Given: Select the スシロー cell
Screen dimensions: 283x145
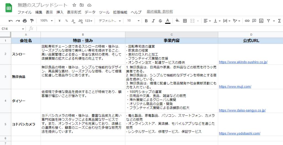Looking at the screenshot, I should click(x=26, y=54).
